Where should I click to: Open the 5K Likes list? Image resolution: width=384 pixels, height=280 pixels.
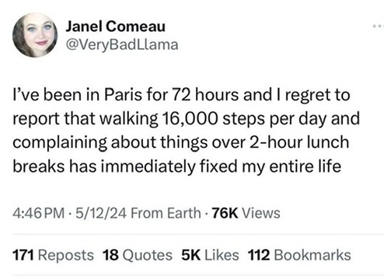point(210,255)
